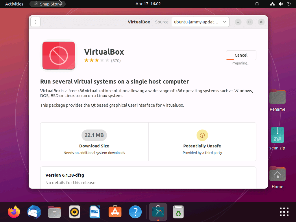Click the network icon in top bar
Screen dimensions: 296x222
coord(272,4)
